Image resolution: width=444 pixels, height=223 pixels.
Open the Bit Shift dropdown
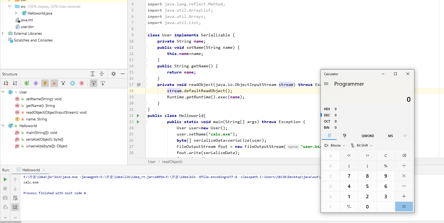pos(362,145)
